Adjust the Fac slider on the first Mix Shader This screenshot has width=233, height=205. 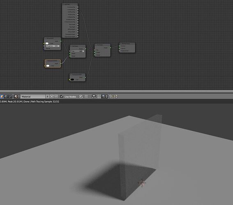click(78, 51)
